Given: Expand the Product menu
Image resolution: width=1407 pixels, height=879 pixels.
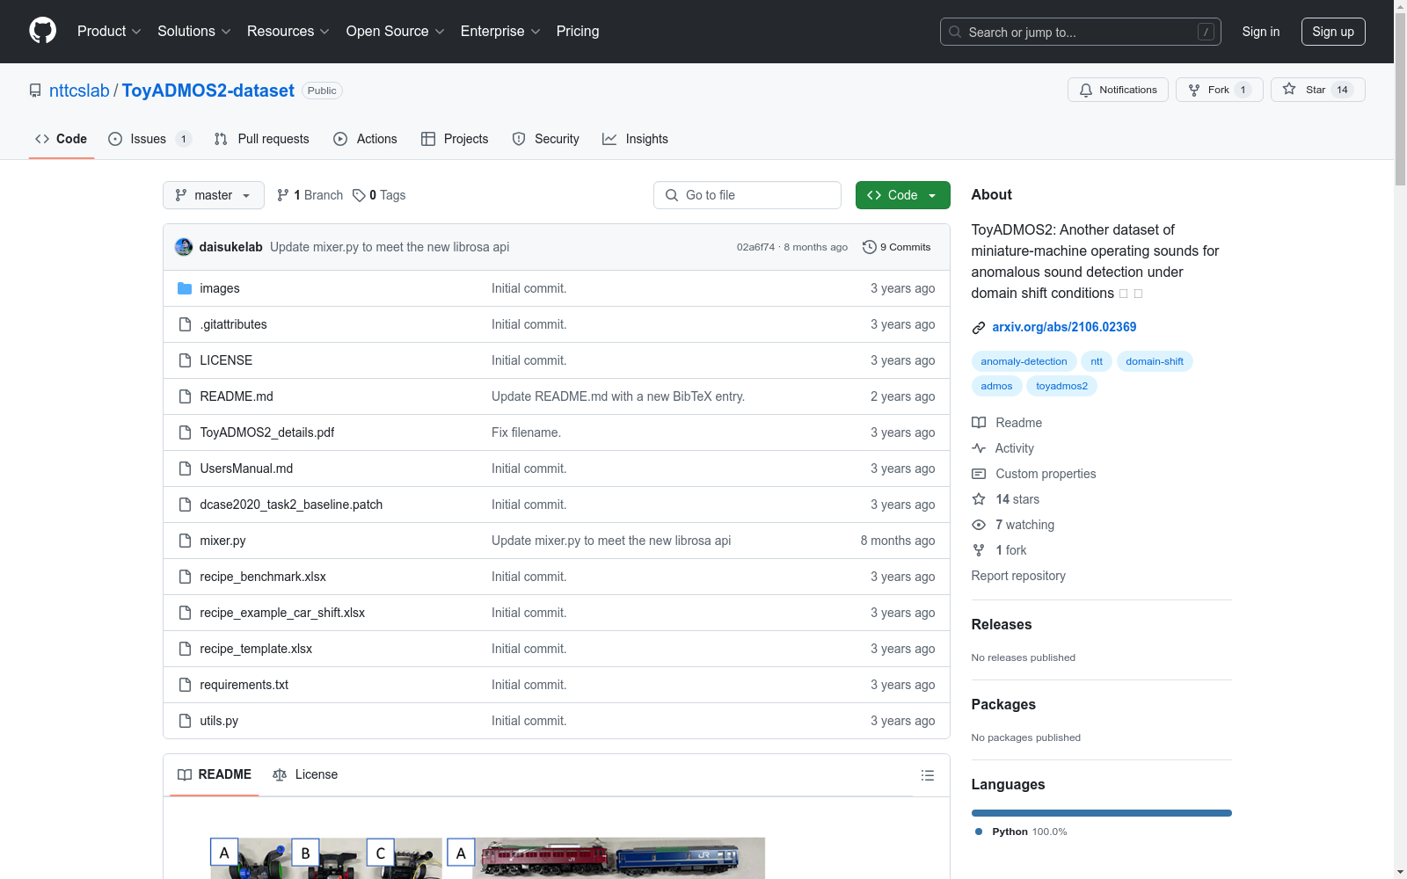Looking at the screenshot, I should coord(109,31).
